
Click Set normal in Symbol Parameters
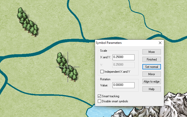tap(152, 67)
